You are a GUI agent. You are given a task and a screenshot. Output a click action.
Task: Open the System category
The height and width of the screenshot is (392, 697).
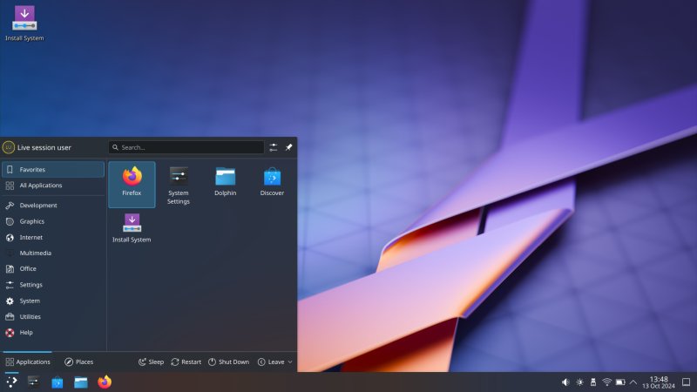click(x=53, y=301)
